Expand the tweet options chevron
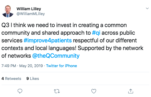The width and height of the screenshot is (151, 97). click(x=147, y=8)
